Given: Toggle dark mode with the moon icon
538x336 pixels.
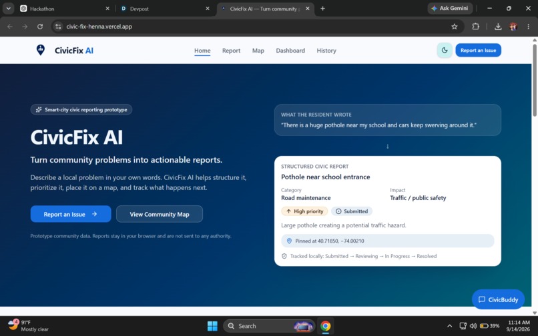Looking at the screenshot, I should [x=445, y=51].
